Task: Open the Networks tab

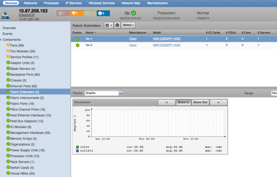Action: point(30,3)
